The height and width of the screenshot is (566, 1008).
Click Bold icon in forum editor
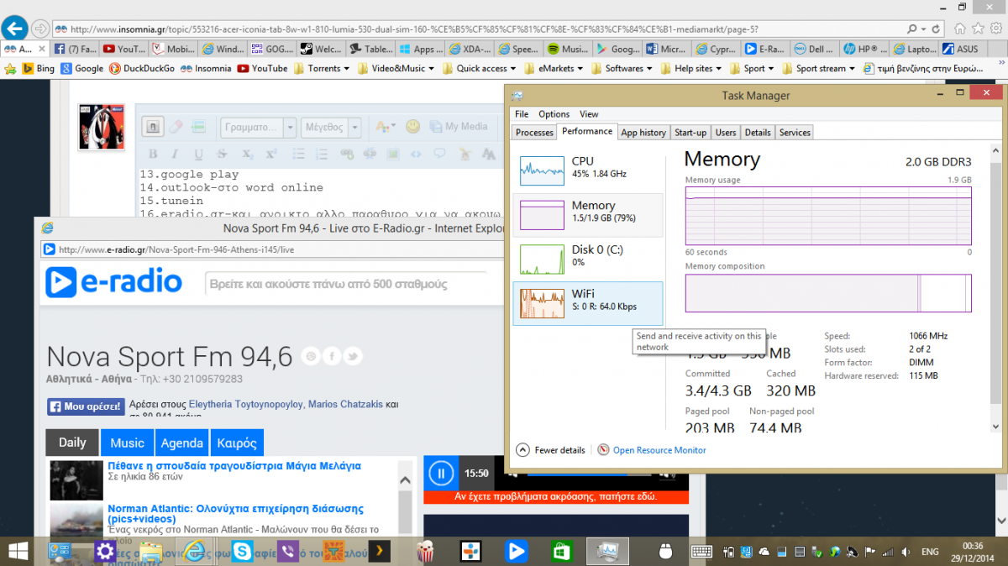pos(153,155)
